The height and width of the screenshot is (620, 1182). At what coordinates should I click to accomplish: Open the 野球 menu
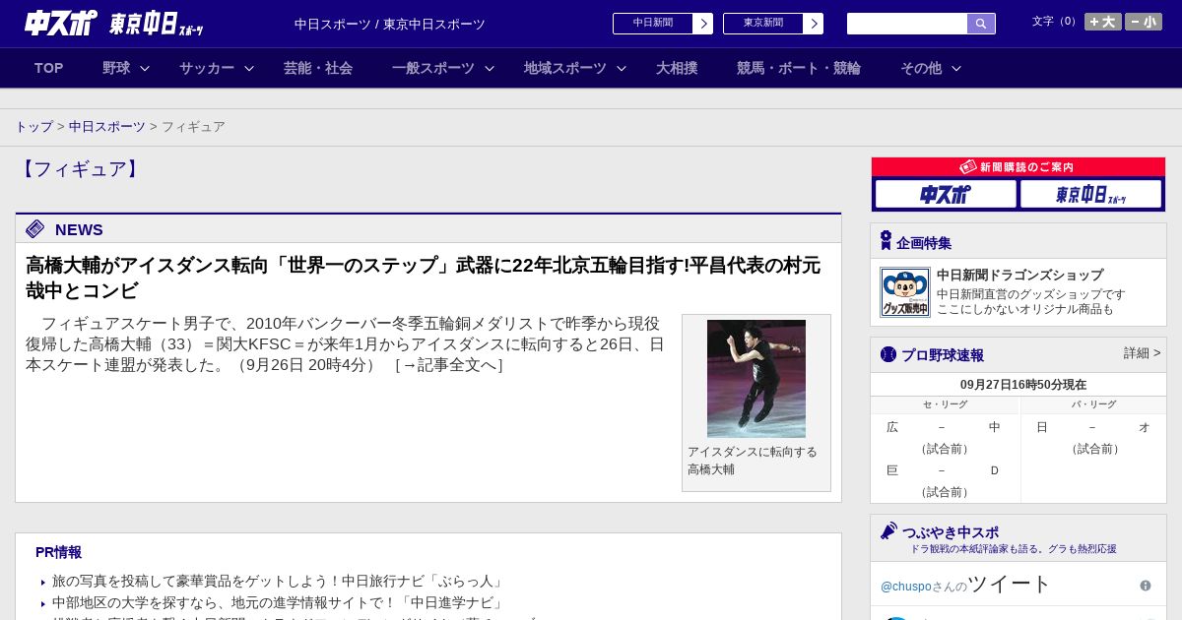point(116,68)
